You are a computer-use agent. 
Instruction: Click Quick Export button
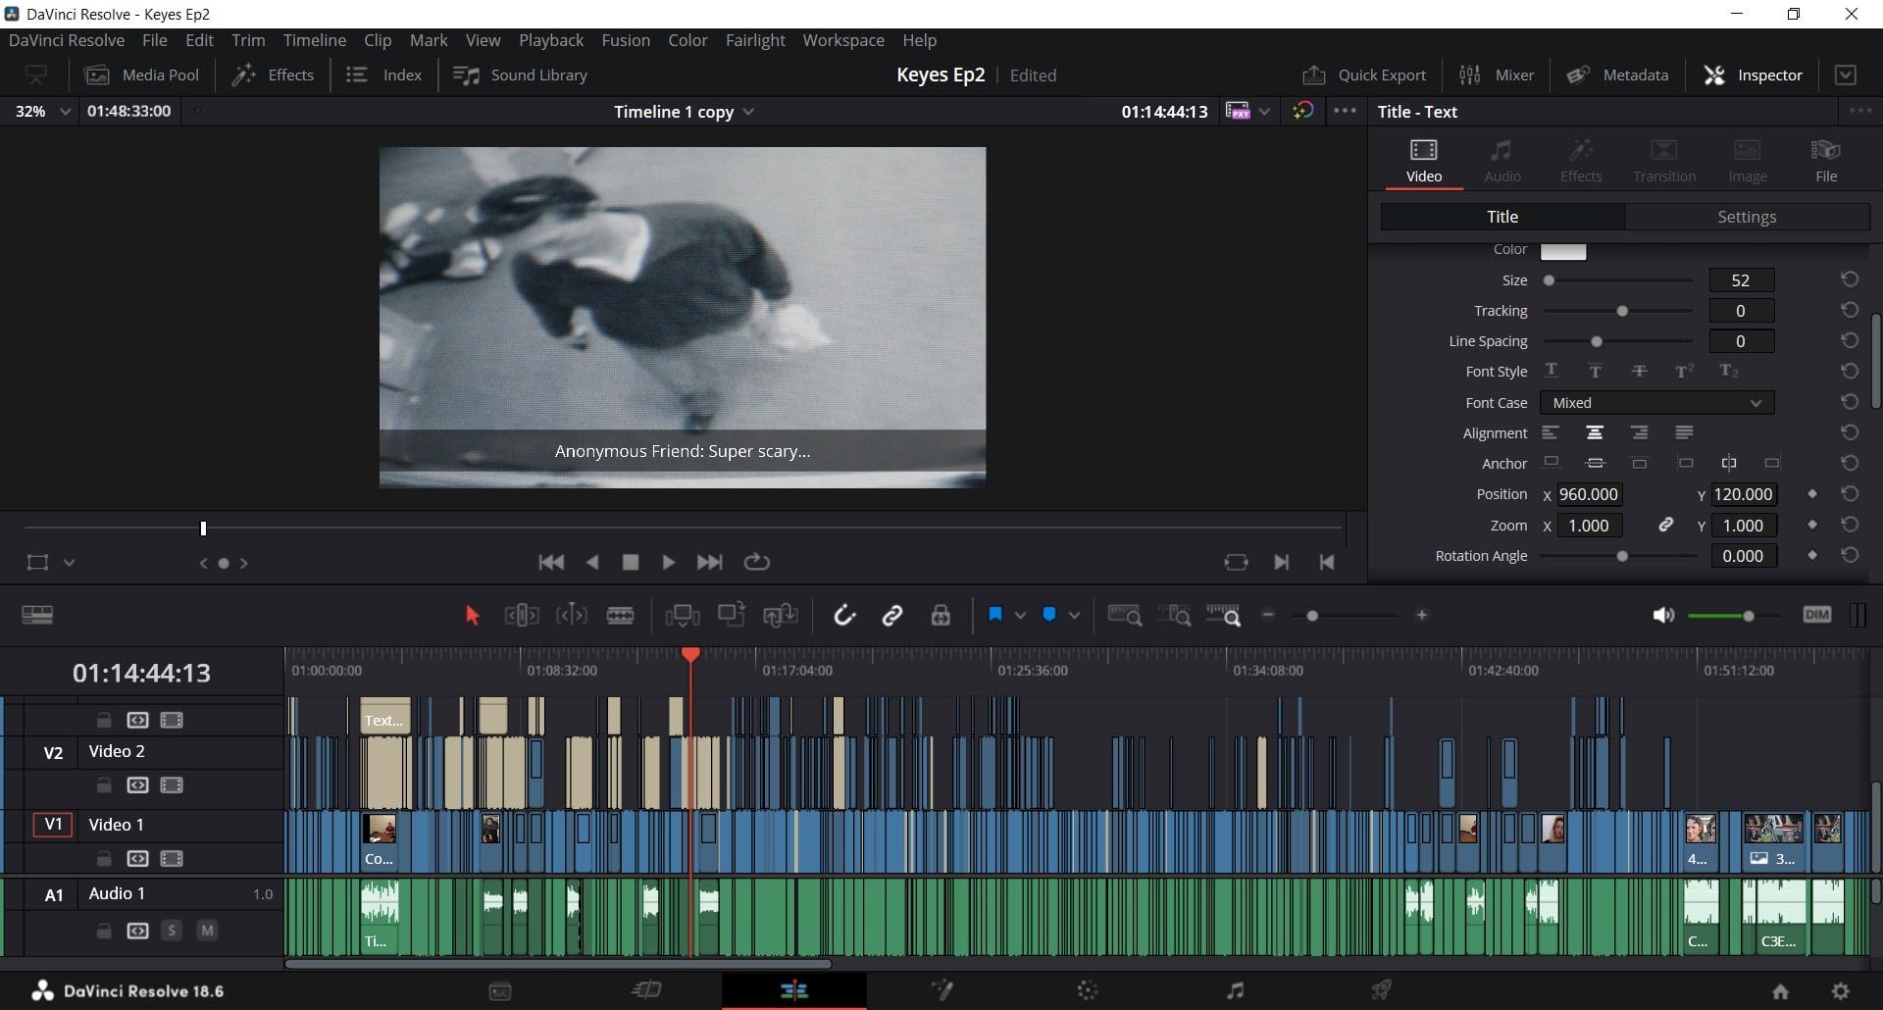[x=1364, y=76]
